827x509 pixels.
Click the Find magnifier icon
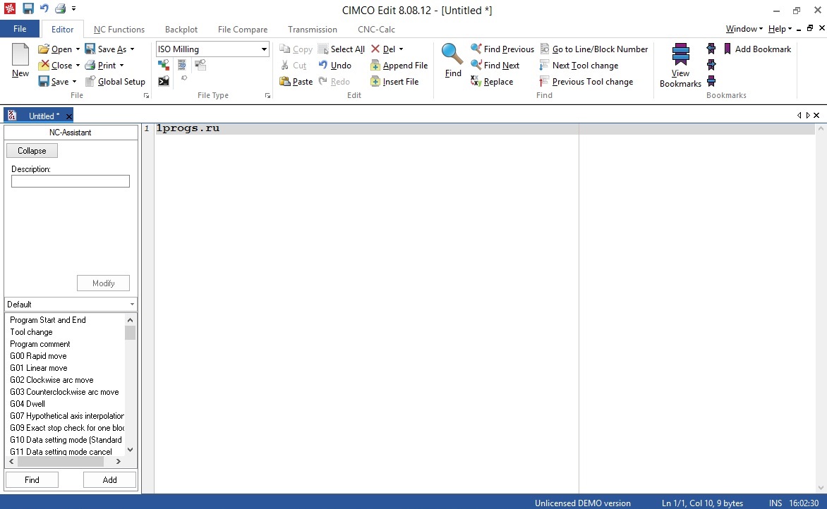(x=452, y=54)
